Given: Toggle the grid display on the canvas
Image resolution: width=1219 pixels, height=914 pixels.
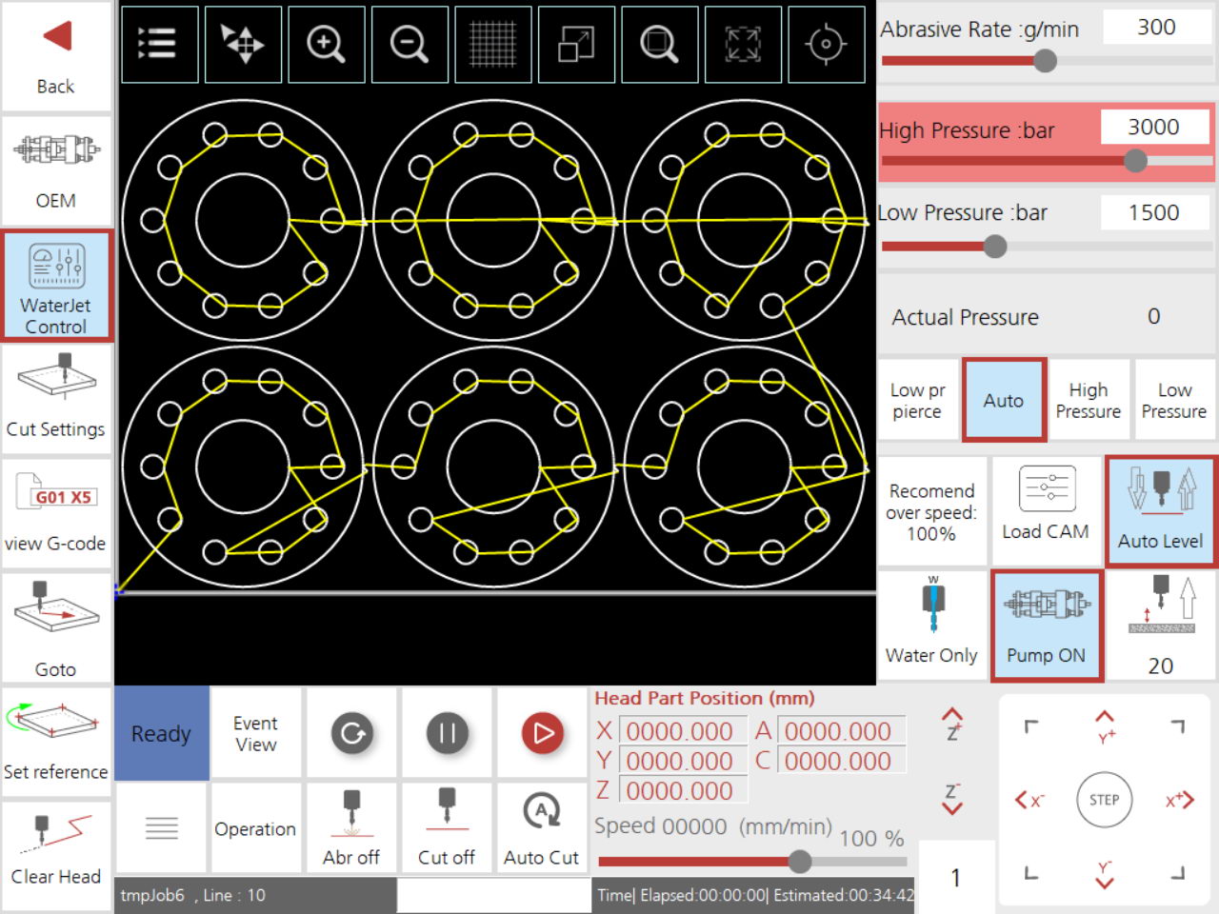Looking at the screenshot, I should pyautogui.click(x=493, y=44).
